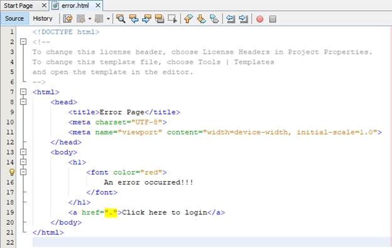Place cursor on empty line 22
This screenshot has height=248, width=392.
(x=211, y=242)
